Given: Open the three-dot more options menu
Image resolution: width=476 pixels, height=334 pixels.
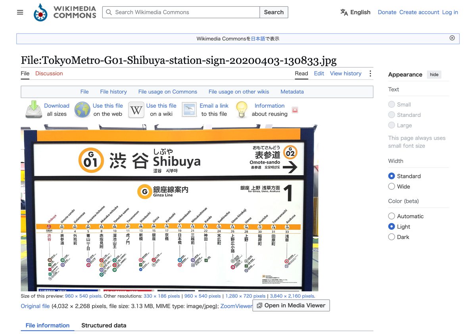Looking at the screenshot, I should coord(370,73).
